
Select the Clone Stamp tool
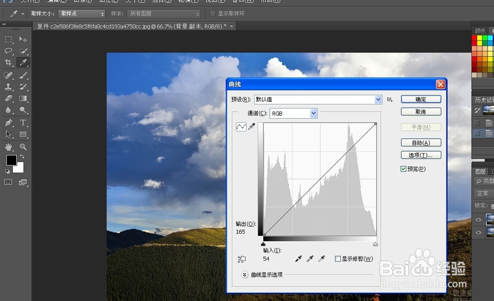pyautogui.click(x=8, y=86)
